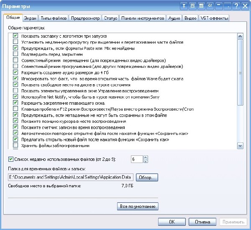Screen dimensions: 251x230
Task: Disable the recently used files list checkbox
Action: pos(11,159)
